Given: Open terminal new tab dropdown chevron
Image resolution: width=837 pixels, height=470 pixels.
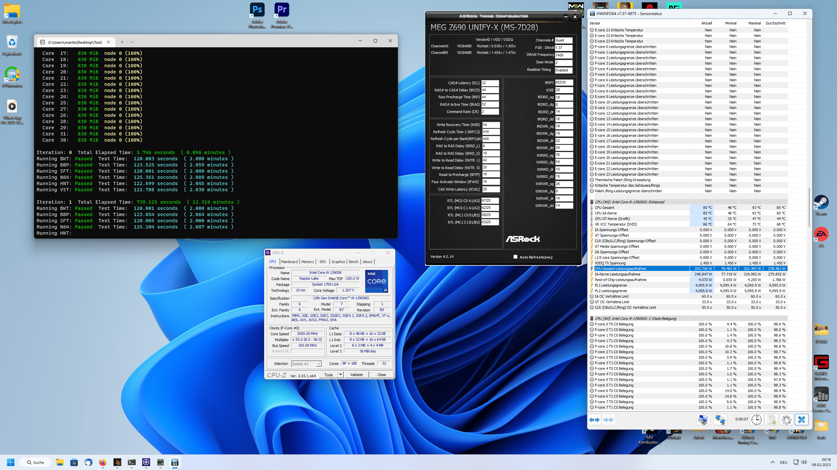Looking at the screenshot, I should point(132,42).
